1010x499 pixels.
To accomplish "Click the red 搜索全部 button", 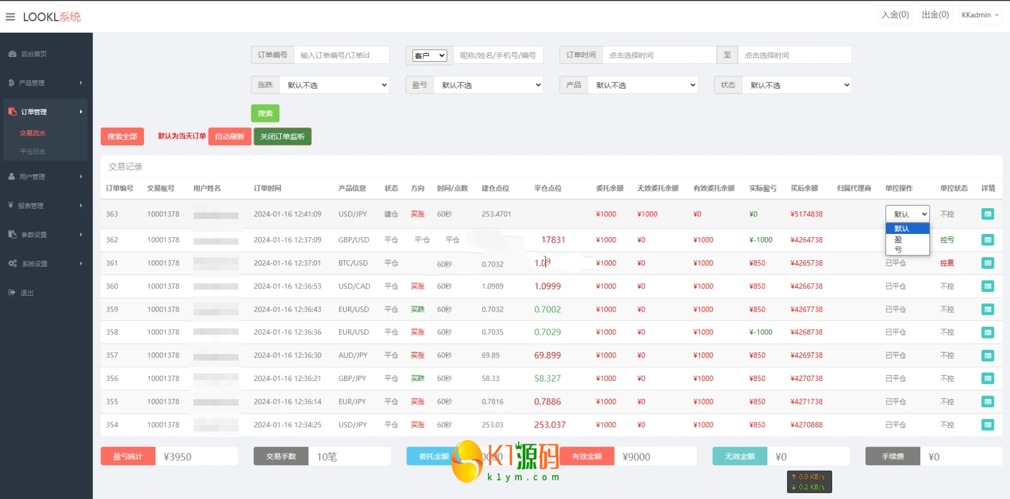I will pyautogui.click(x=122, y=136).
